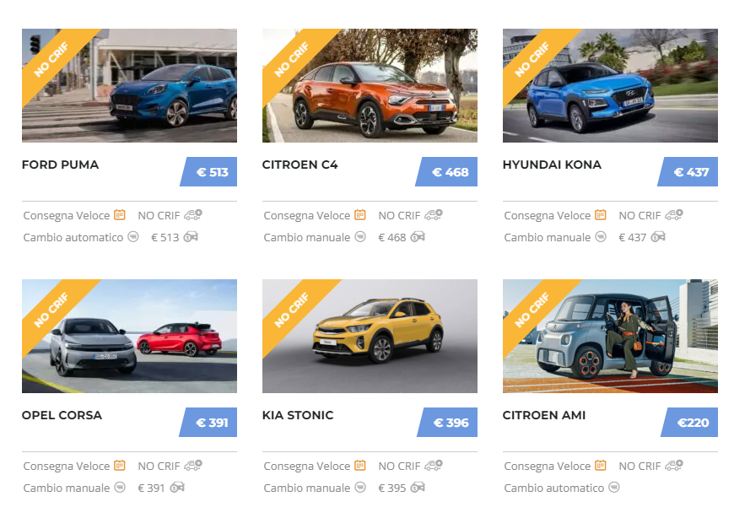
Task: Click the gearbox icon beside Cambio automatico for Citroen Ami
Action: (x=614, y=488)
